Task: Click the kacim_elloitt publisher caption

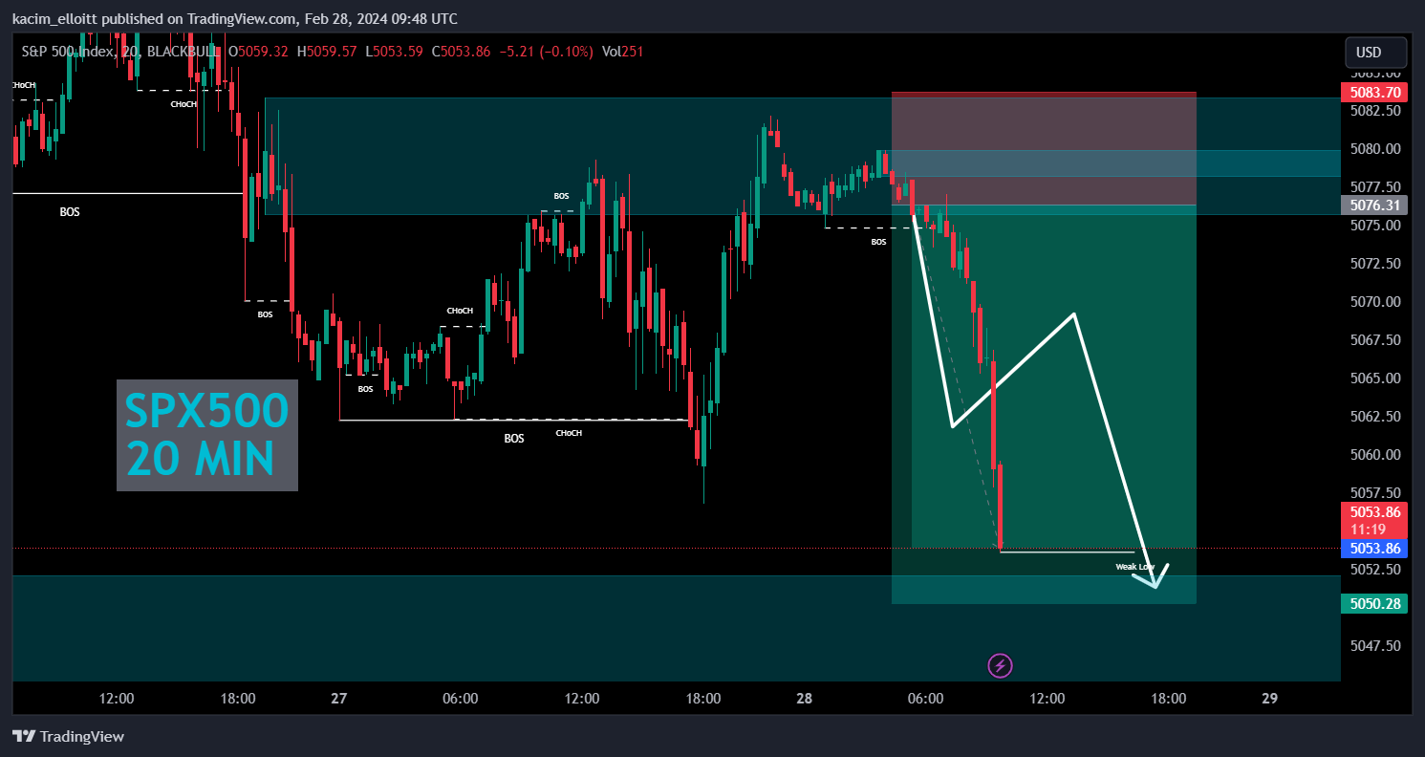Action: [235, 19]
